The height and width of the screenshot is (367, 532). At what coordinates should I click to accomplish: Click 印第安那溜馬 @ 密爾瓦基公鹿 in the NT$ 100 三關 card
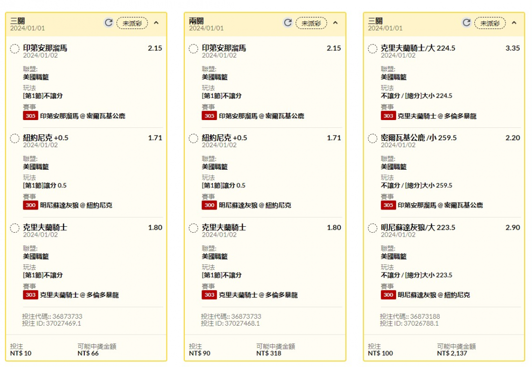(440, 205)
